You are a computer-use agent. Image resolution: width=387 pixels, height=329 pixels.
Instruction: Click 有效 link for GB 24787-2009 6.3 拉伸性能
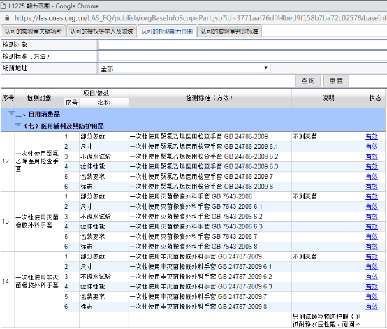[x=372, y=286]
